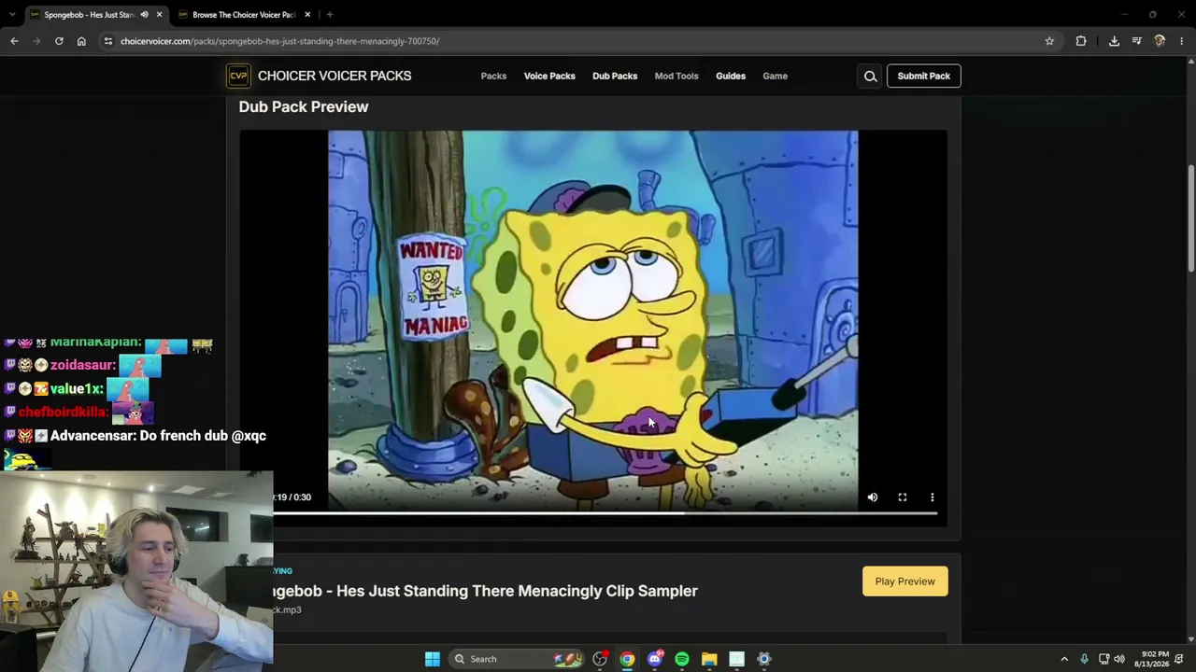Open the Mod Tools nav item
Image resolution: width=1196 pixels, height=672 pixels.
(676, 77)
